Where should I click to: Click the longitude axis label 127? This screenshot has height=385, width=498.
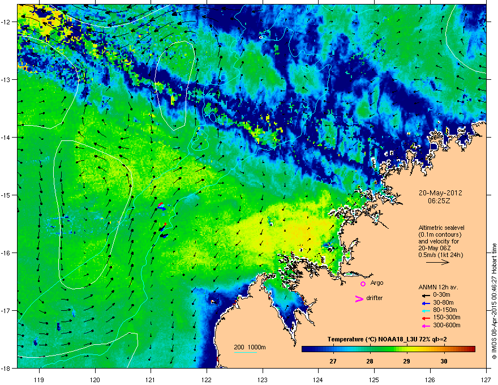coord(486,379)
